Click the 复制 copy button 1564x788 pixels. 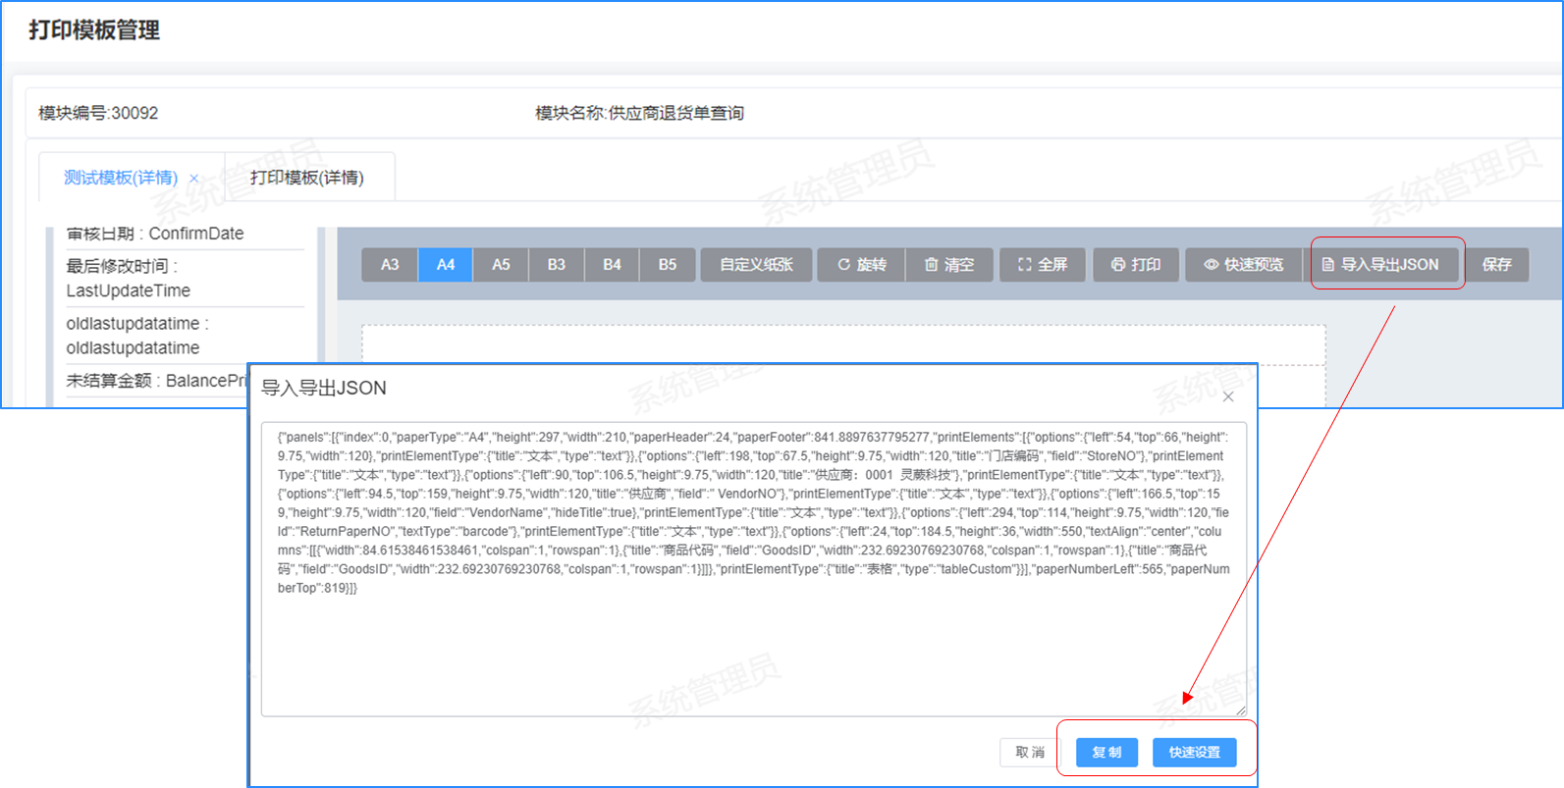[1106, 753]
